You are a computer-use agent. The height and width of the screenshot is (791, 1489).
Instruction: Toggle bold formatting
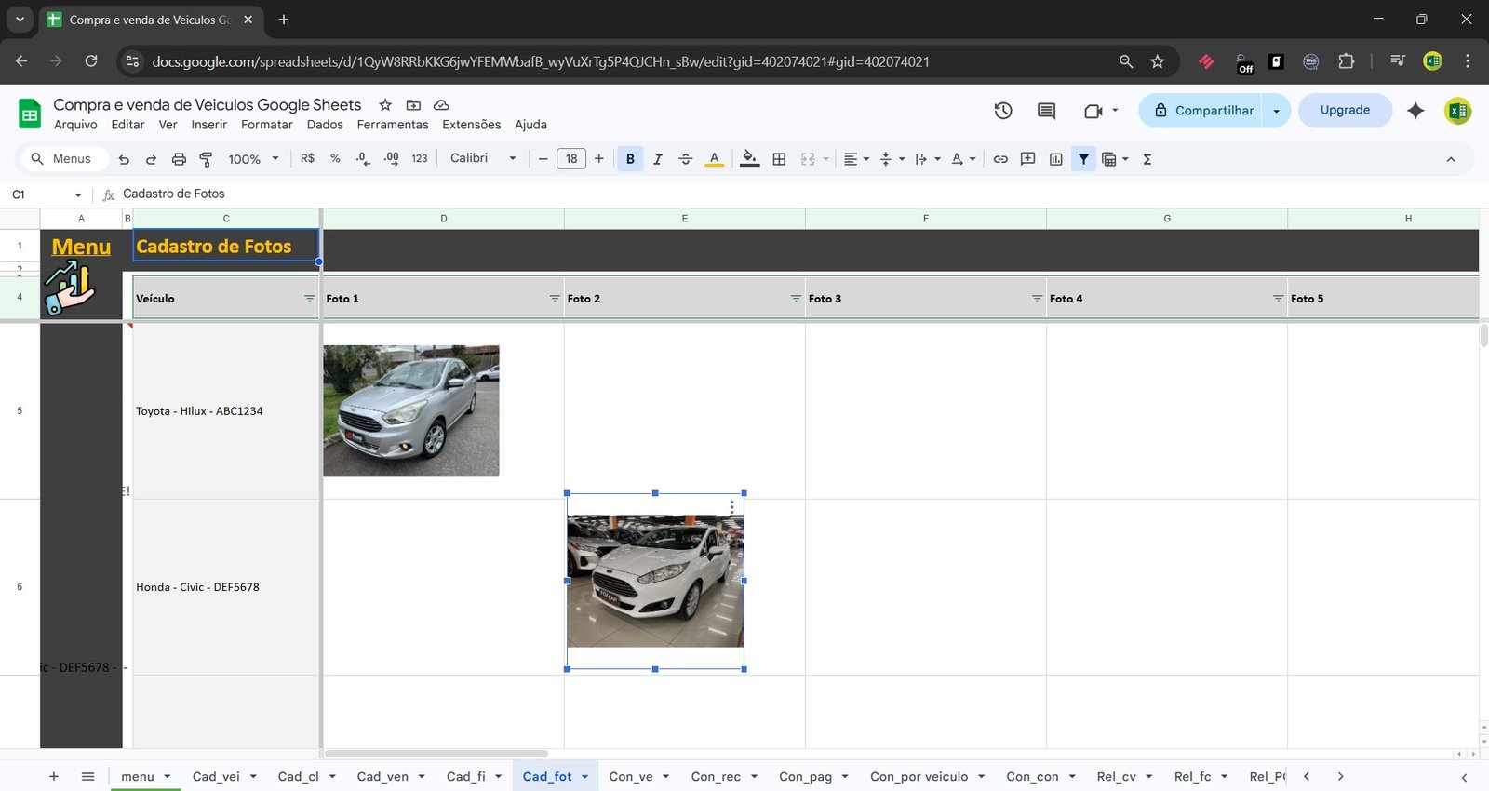630,159
